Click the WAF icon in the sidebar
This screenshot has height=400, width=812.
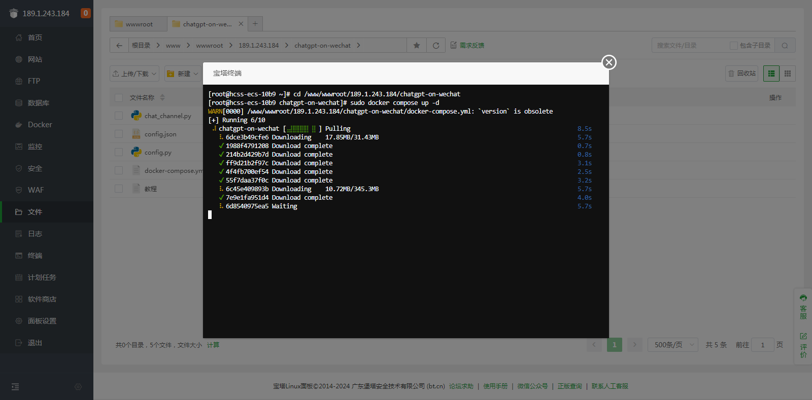(19, 190)
